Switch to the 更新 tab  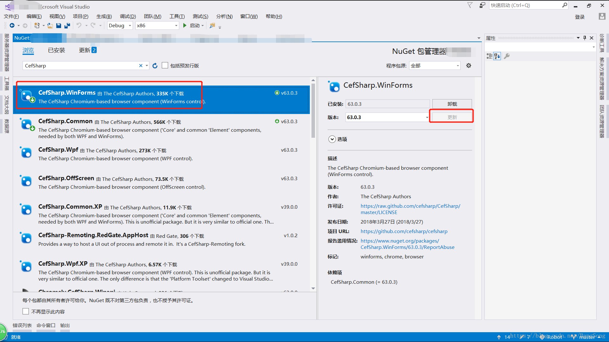tap(88, 50)
